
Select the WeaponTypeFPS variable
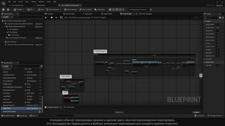tap(9, 105)
